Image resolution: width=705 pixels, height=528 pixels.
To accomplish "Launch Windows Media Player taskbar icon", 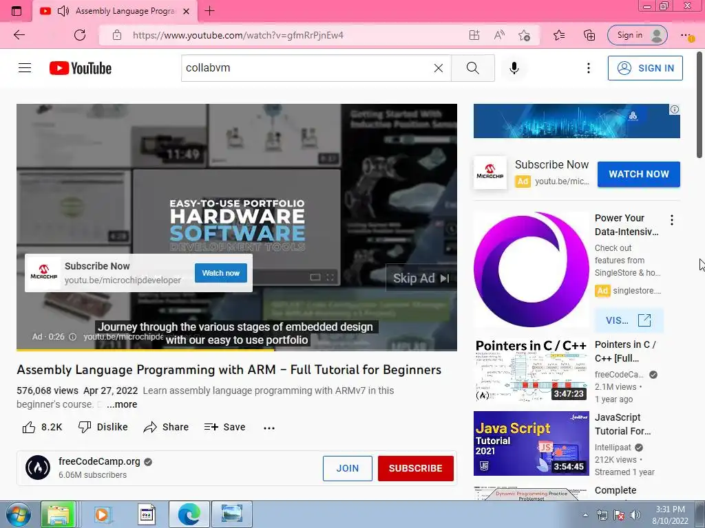I will point(102,514).
